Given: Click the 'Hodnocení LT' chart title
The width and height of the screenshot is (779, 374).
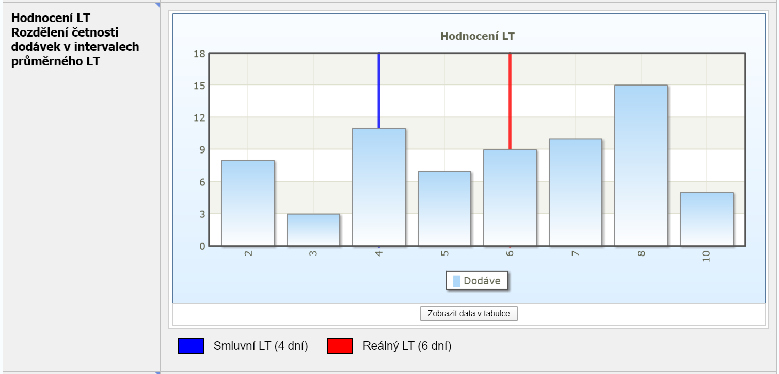Looking at the screenshot, I should point(477,36).
